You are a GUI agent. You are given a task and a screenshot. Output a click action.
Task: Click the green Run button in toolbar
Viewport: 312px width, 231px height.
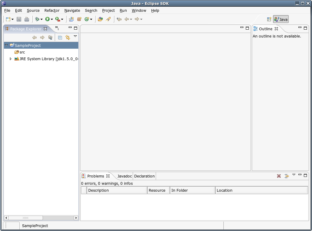click(47, 19)
